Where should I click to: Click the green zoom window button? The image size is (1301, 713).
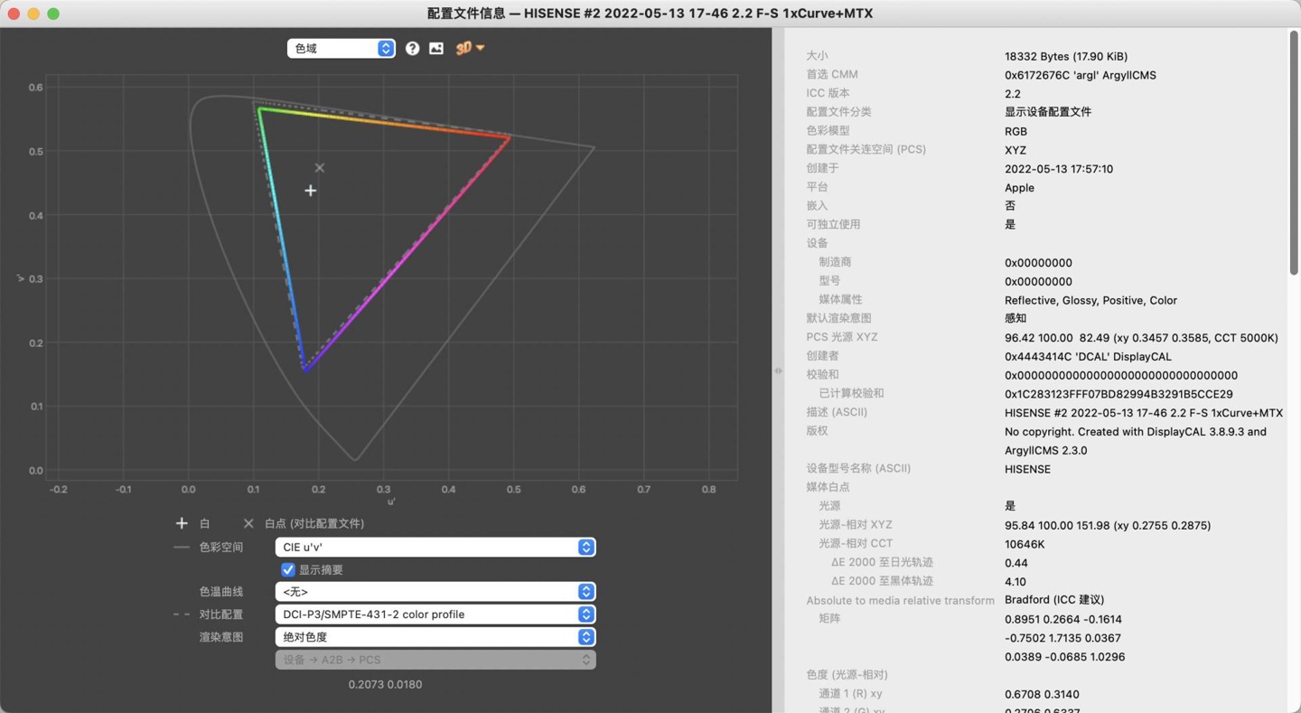[53, 14]
